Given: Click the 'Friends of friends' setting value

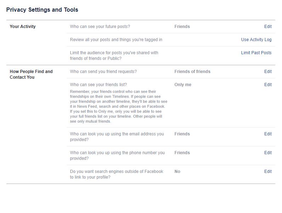Looking at the screenshot, I should point(192,72).
